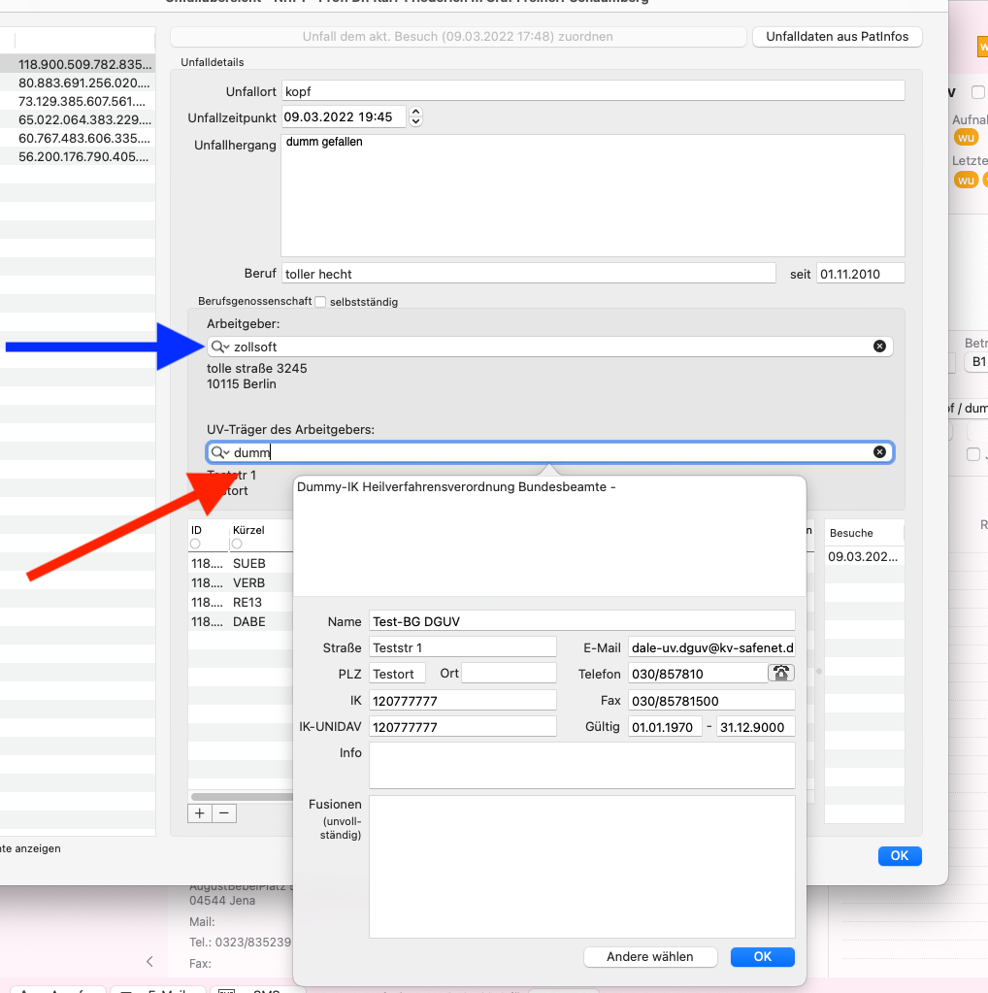Select accident 56.200.176.790.405 in list
The width and height of the screenshot is (988, 993).
(78, 155)
